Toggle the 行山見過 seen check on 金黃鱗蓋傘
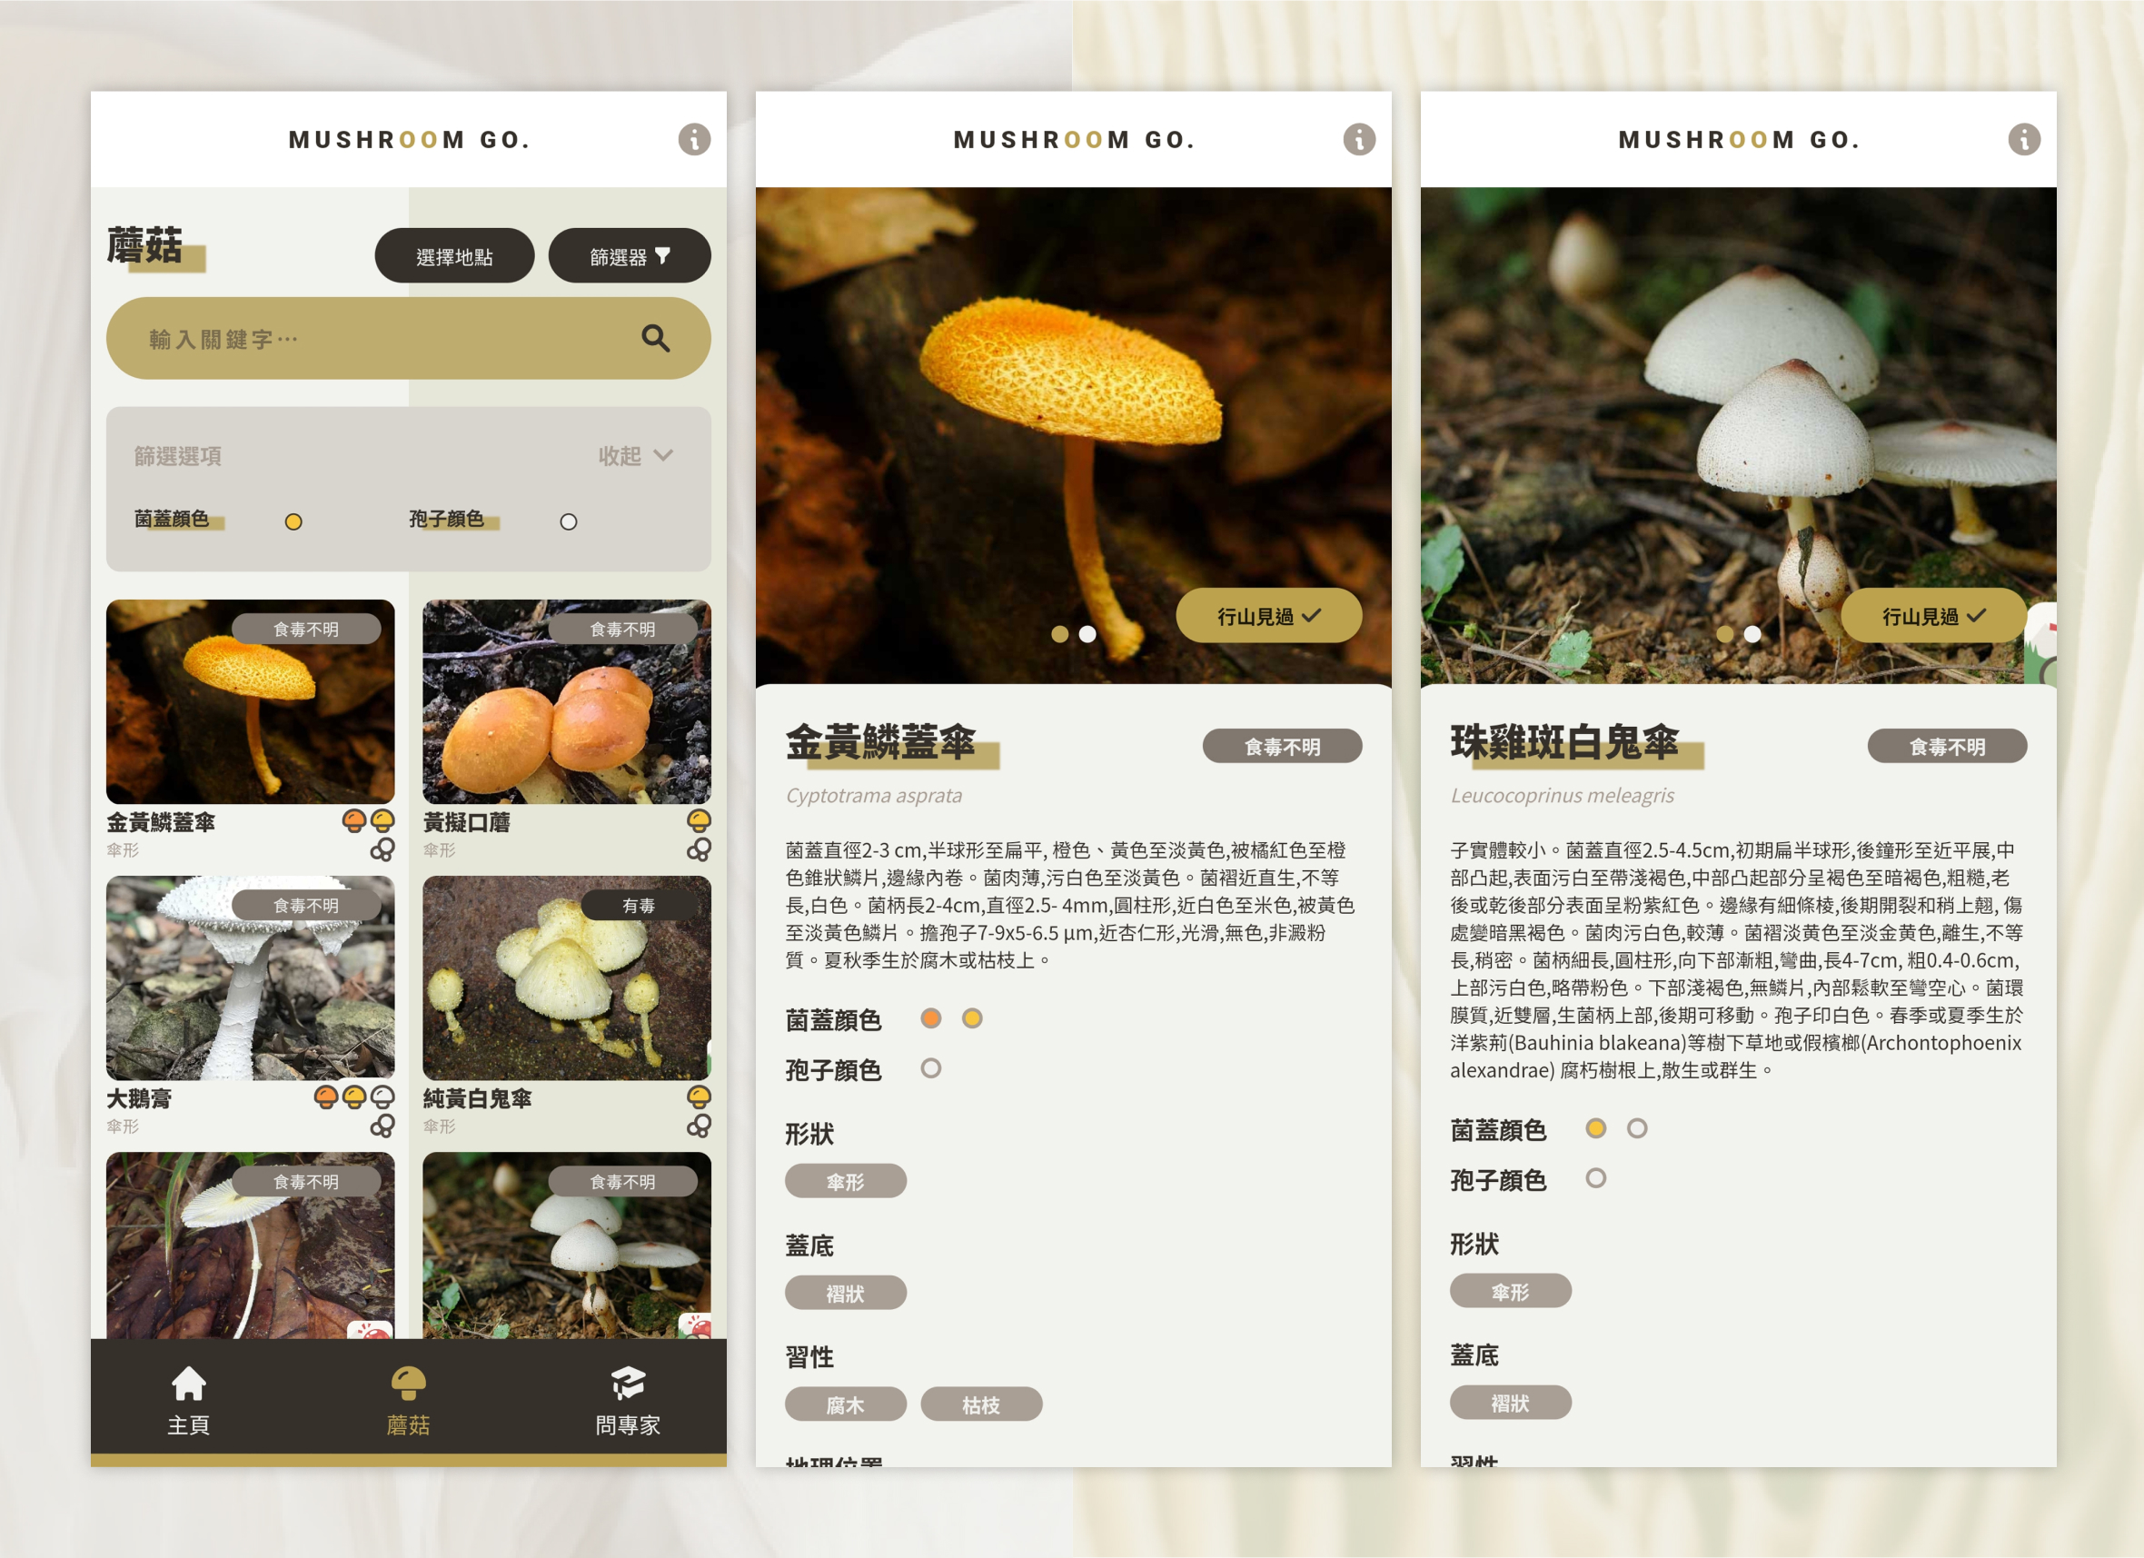 click(x=1267, y=617)
